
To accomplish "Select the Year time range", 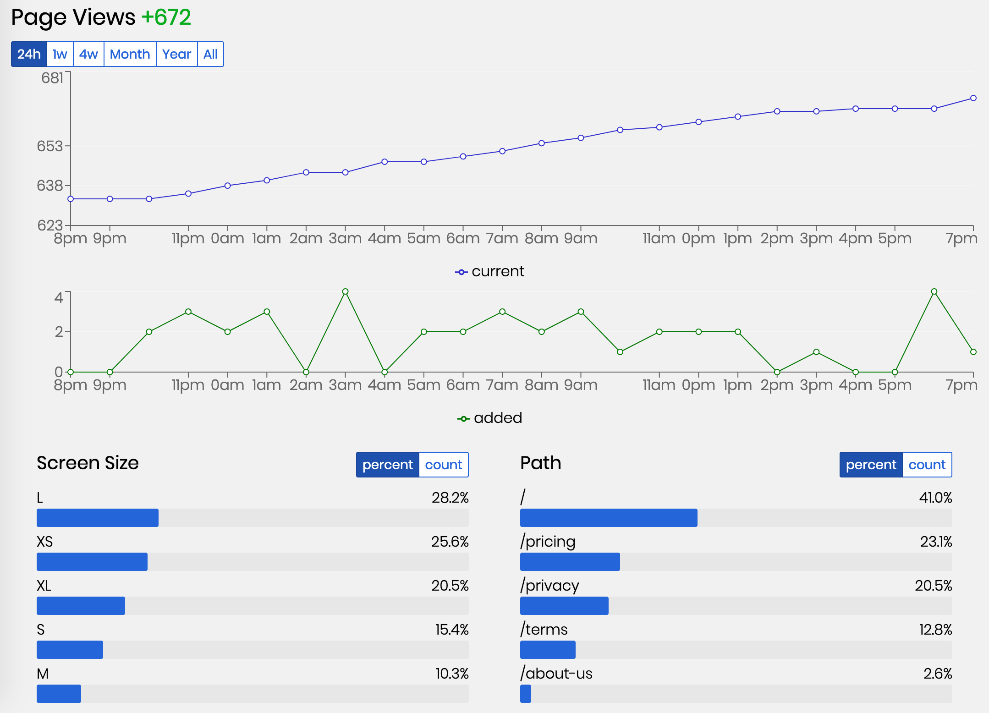I will (176, 54).
